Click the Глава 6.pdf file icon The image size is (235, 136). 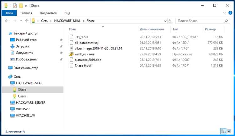pyautogui.click(x=71, y=65)
